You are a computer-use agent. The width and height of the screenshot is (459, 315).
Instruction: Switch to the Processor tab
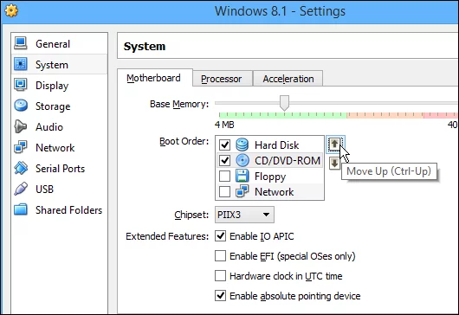[x=222, y=79]
